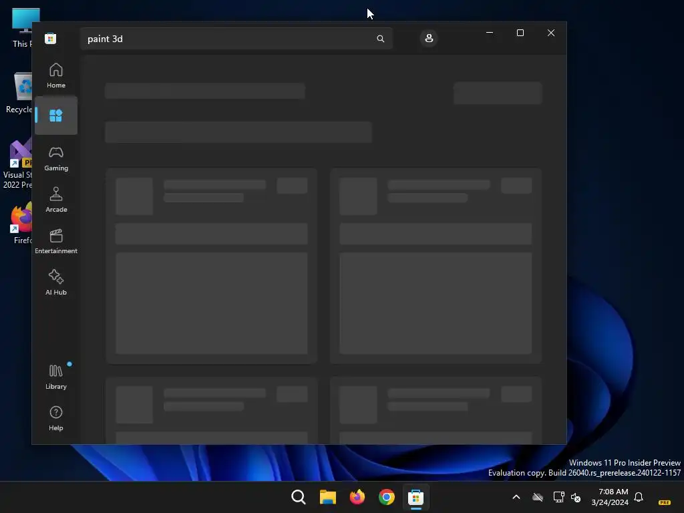
Task: Click the OneDrive cloud tray icon
Action: point(538,497)
